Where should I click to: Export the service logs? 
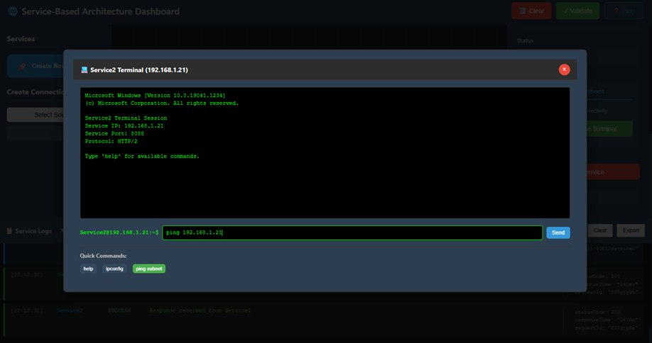[631, 230]
